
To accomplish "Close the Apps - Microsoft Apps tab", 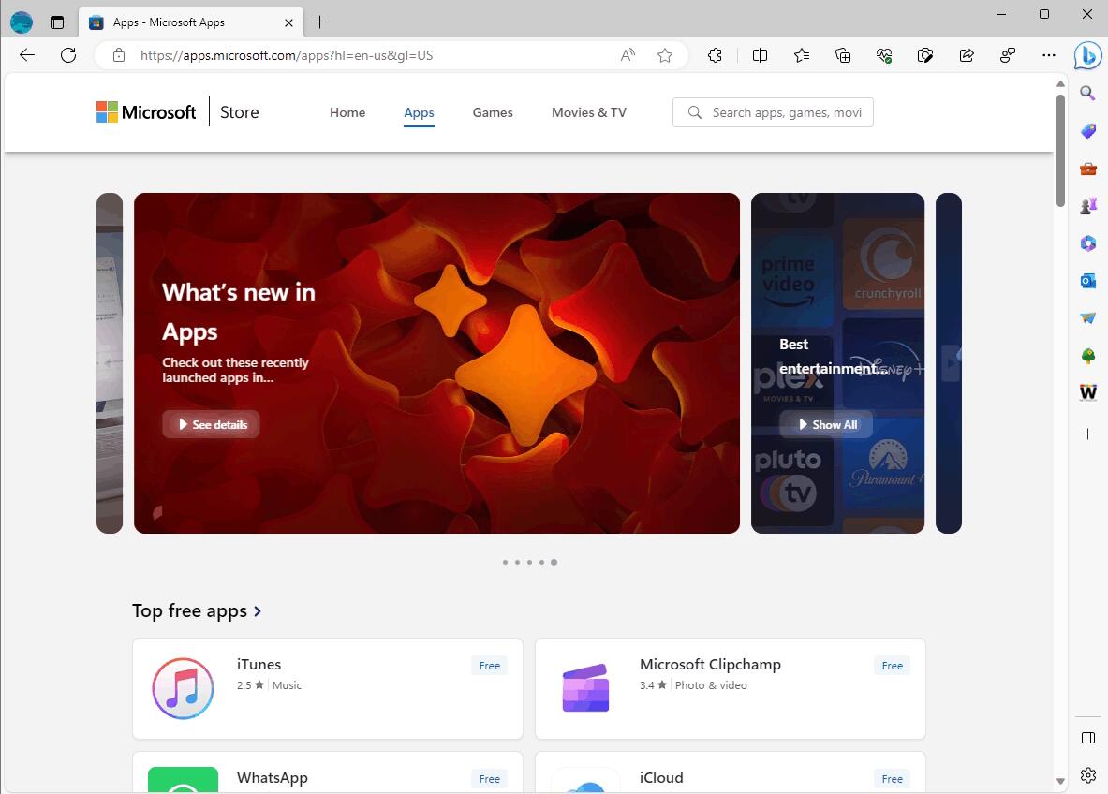I will pos(288,22).
